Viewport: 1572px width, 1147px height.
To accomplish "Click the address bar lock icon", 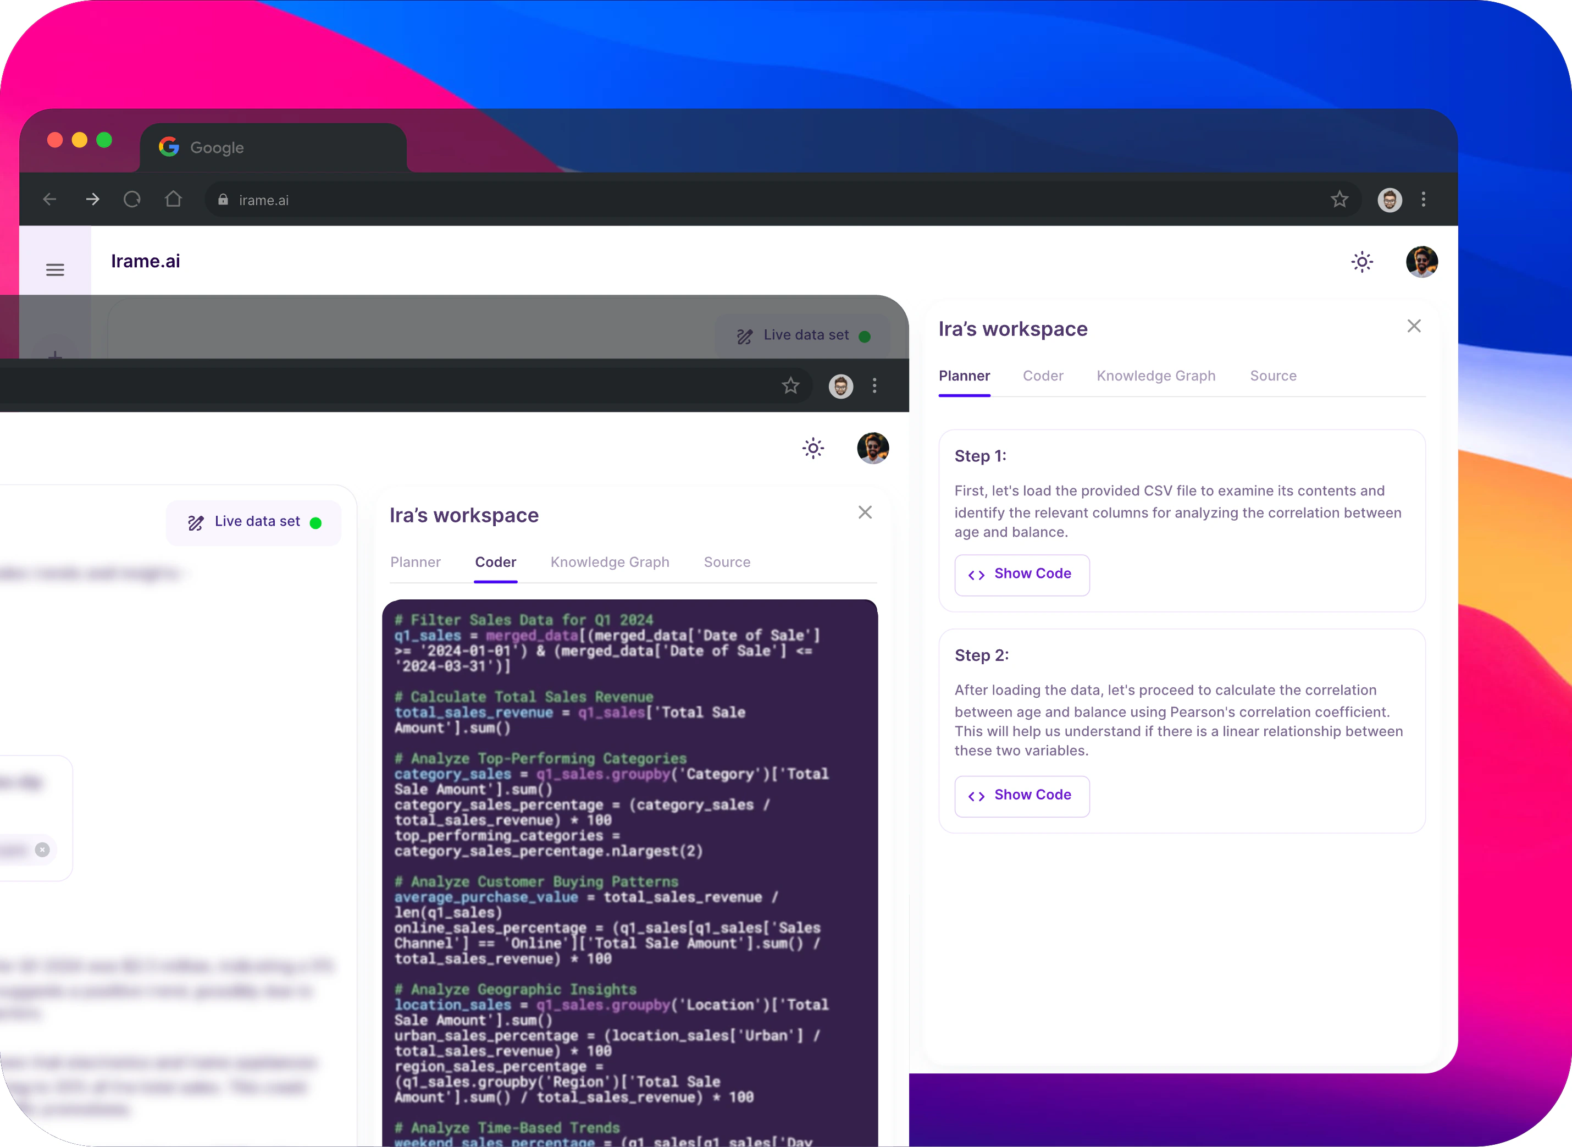I will point(223,200).
